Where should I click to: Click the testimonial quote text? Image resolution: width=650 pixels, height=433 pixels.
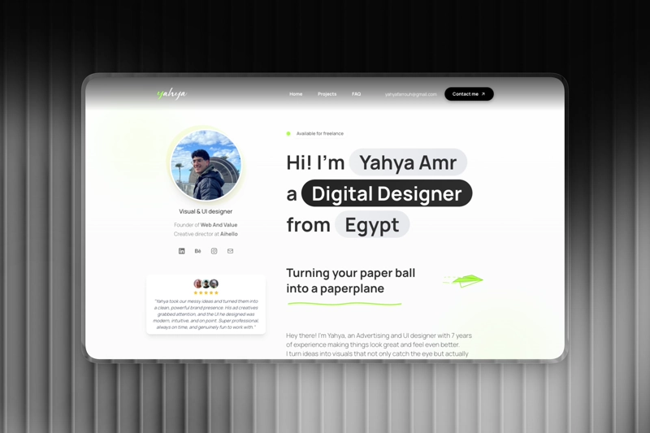point(206,314)
